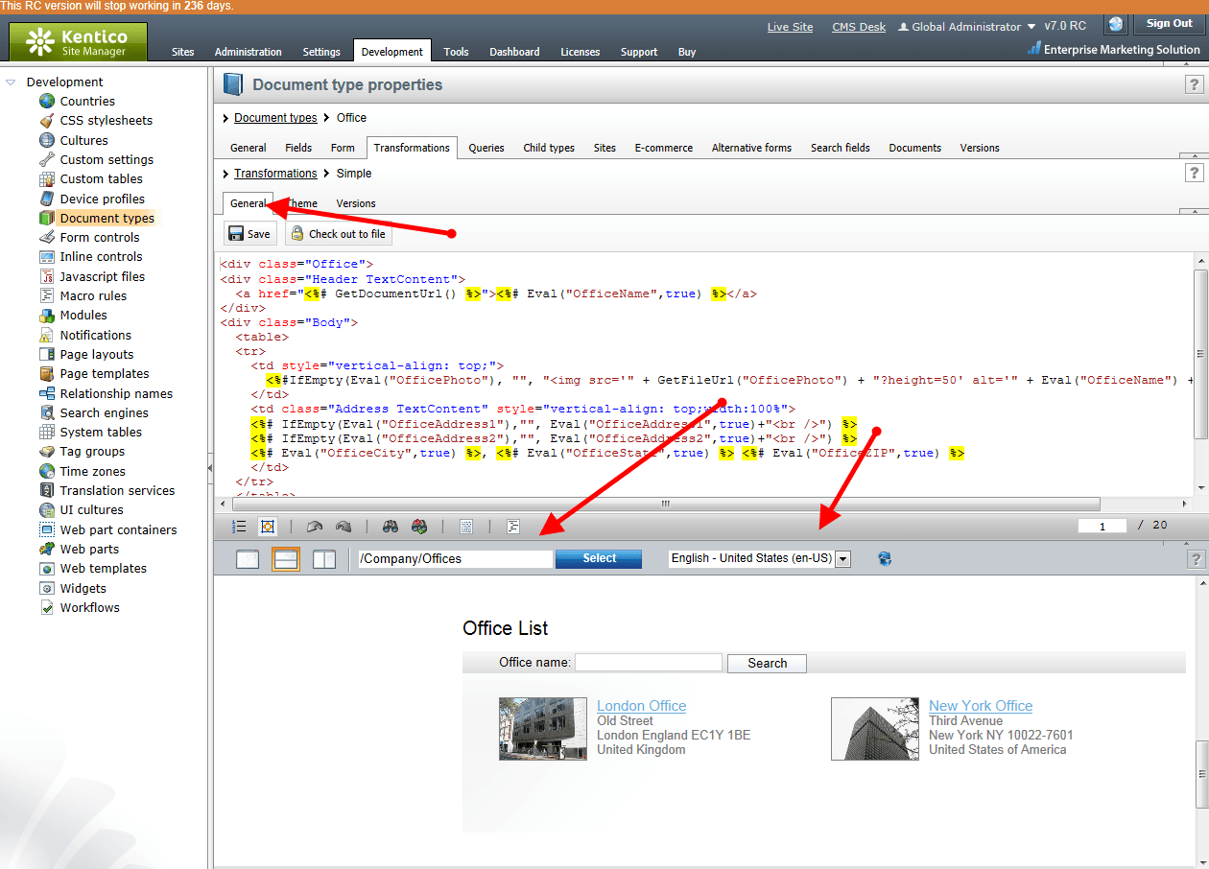
Task: Click the CSS stylesheets brush icon
Action: (x=47, y=121)
